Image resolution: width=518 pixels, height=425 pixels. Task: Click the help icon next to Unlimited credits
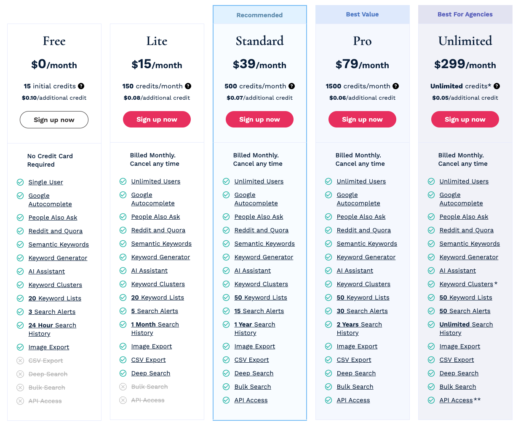[497, 86]
